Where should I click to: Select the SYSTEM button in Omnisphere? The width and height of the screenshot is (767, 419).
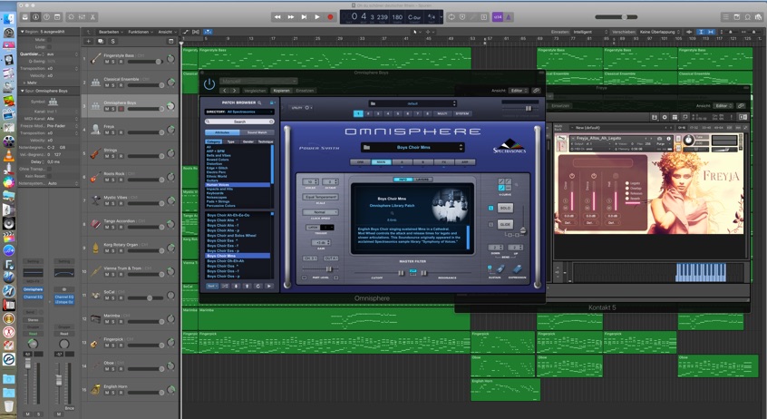pyautogui.click(x=461, y=113)
